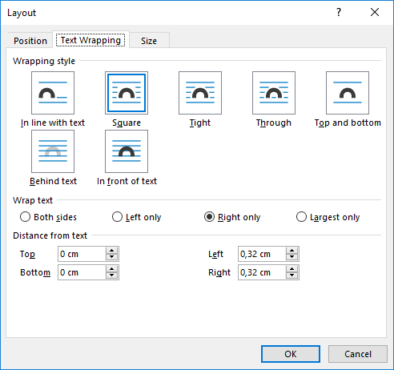Pick the Tight wrapping style icon
This screenshot has height=370, width=394.
click(200, 93)
